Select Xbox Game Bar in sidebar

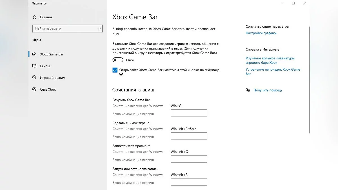[x=52, y=54]
